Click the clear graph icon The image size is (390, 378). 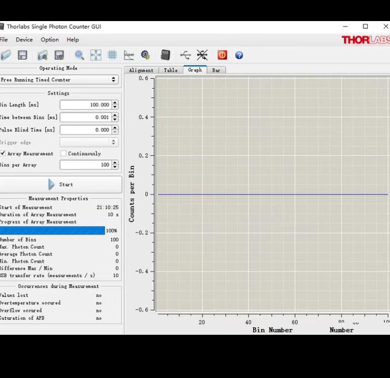(129, 55)
